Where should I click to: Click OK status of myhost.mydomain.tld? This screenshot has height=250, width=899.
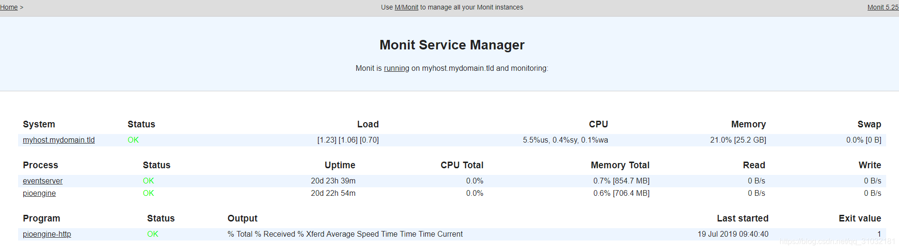(x=133, y=140)
